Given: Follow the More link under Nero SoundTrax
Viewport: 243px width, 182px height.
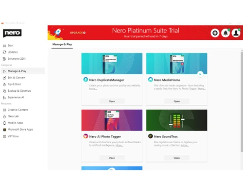Looking at the screenshot, I should coord(185,145).
